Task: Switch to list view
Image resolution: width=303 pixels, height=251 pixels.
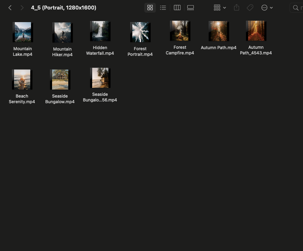Action: coord(163,8)
